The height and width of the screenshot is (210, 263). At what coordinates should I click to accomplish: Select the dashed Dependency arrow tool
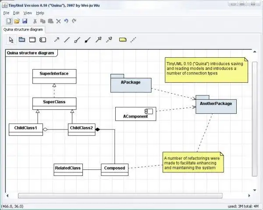pos(57,40)
